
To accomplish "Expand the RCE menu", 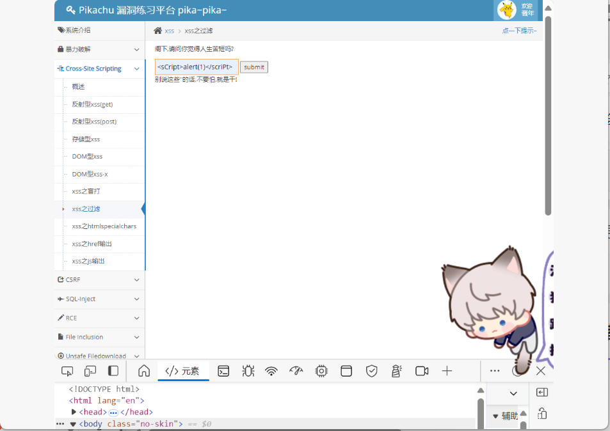I will (x=100, y=318).
